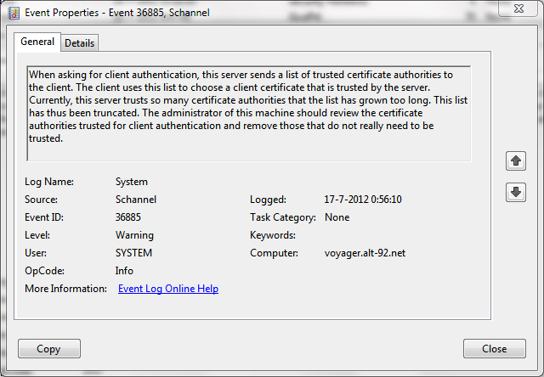
Task: Close the Event Properties dialog
Action: [x=494, y=348]
